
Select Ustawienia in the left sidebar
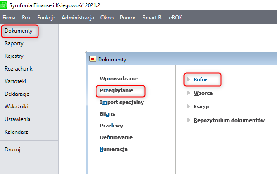(x=17, y=119)
